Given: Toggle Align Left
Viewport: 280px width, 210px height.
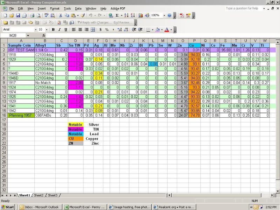Looking at the screenshot, I should (74, 30).
